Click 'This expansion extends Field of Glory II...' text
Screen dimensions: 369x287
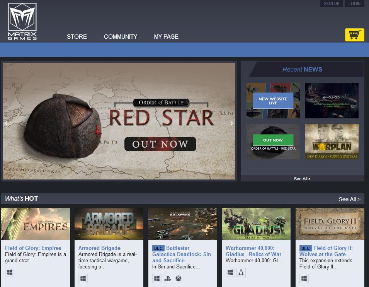tap(326, 263)
